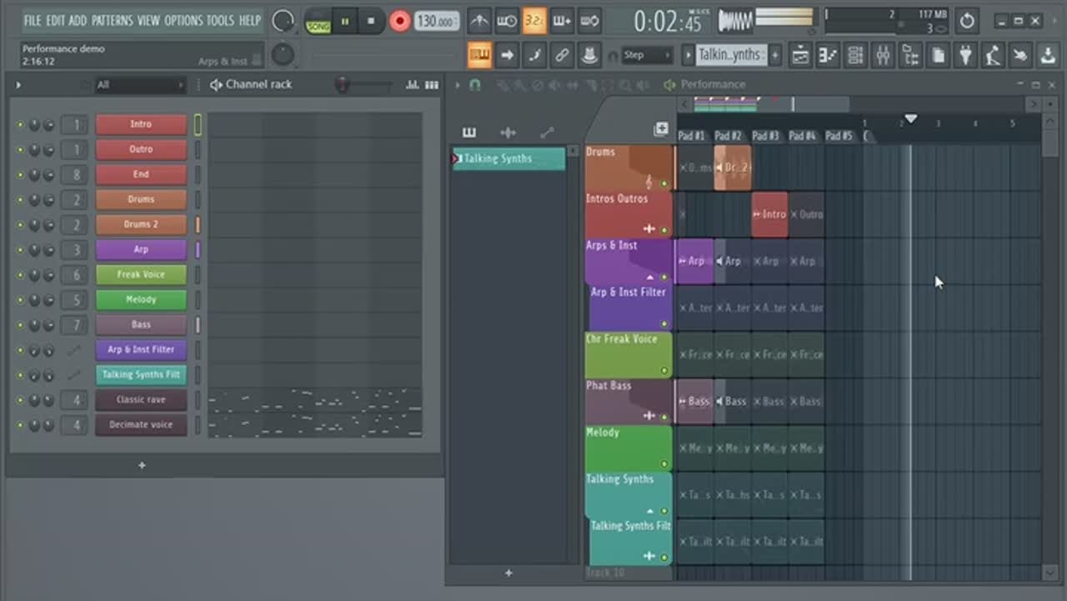Click the playlist magnet snap icon

tap(475, 85)
